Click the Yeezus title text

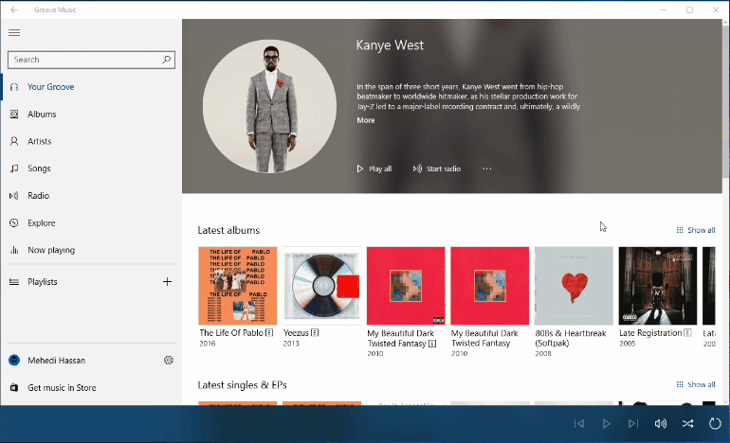(296, 333)
